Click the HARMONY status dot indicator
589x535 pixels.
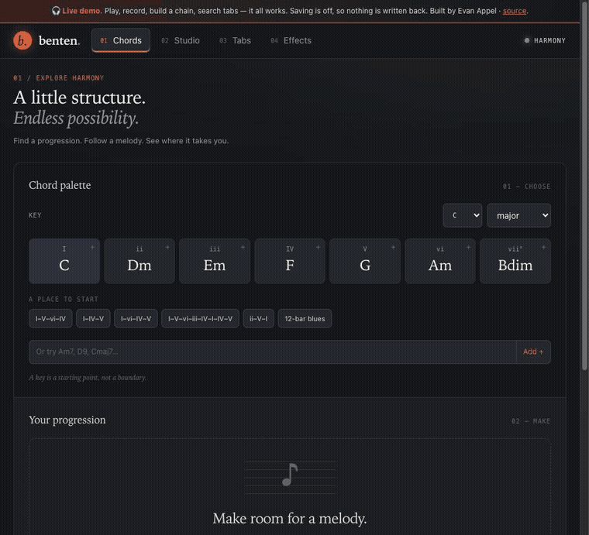527,40
